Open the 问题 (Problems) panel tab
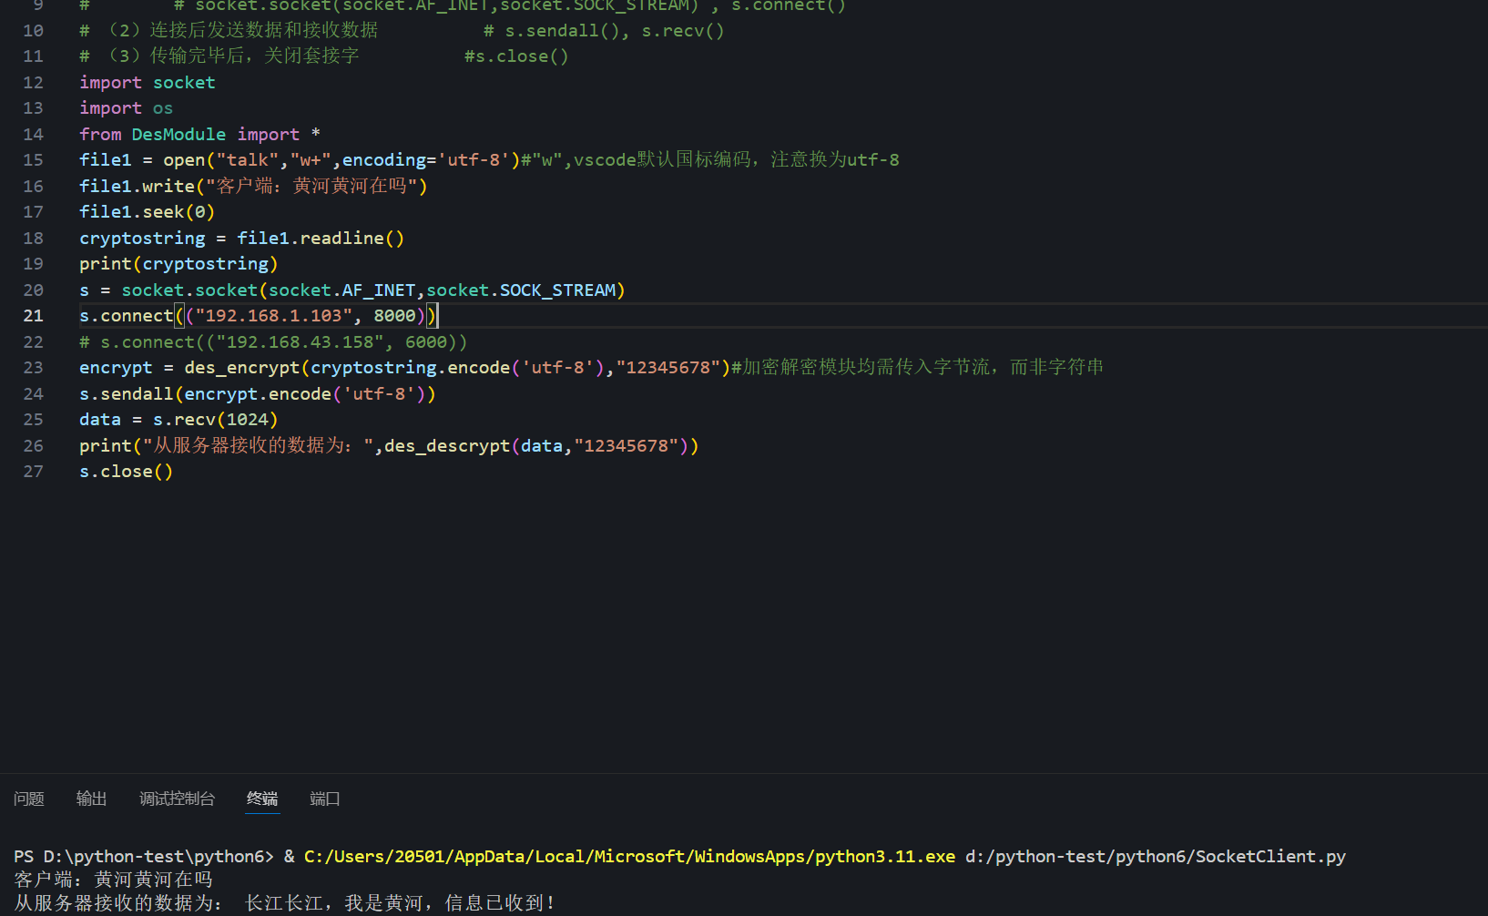Image resolution: width=1488 pixels, height=916 pixels. point(29,799)
